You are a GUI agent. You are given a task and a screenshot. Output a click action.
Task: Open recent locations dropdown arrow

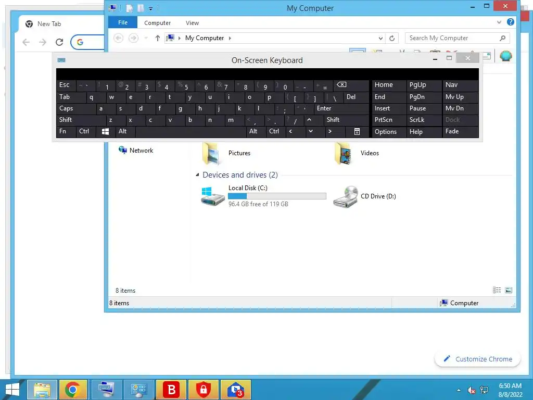point(146,38)
